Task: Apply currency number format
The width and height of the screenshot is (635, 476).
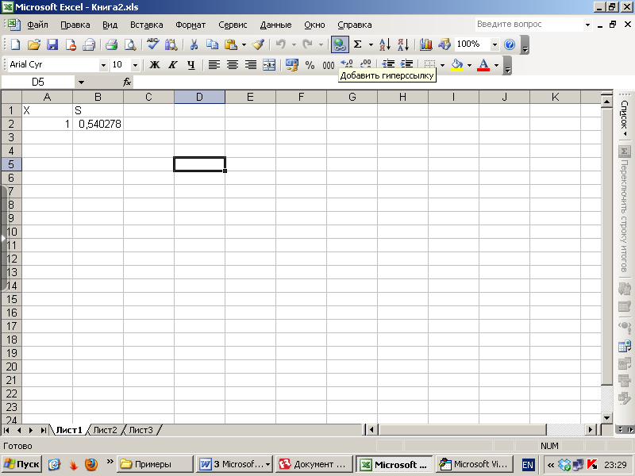Action: (292, 64)
